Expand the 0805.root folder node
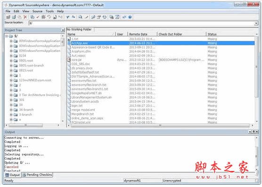Screen dimensions: 262x187 (11, 60)
